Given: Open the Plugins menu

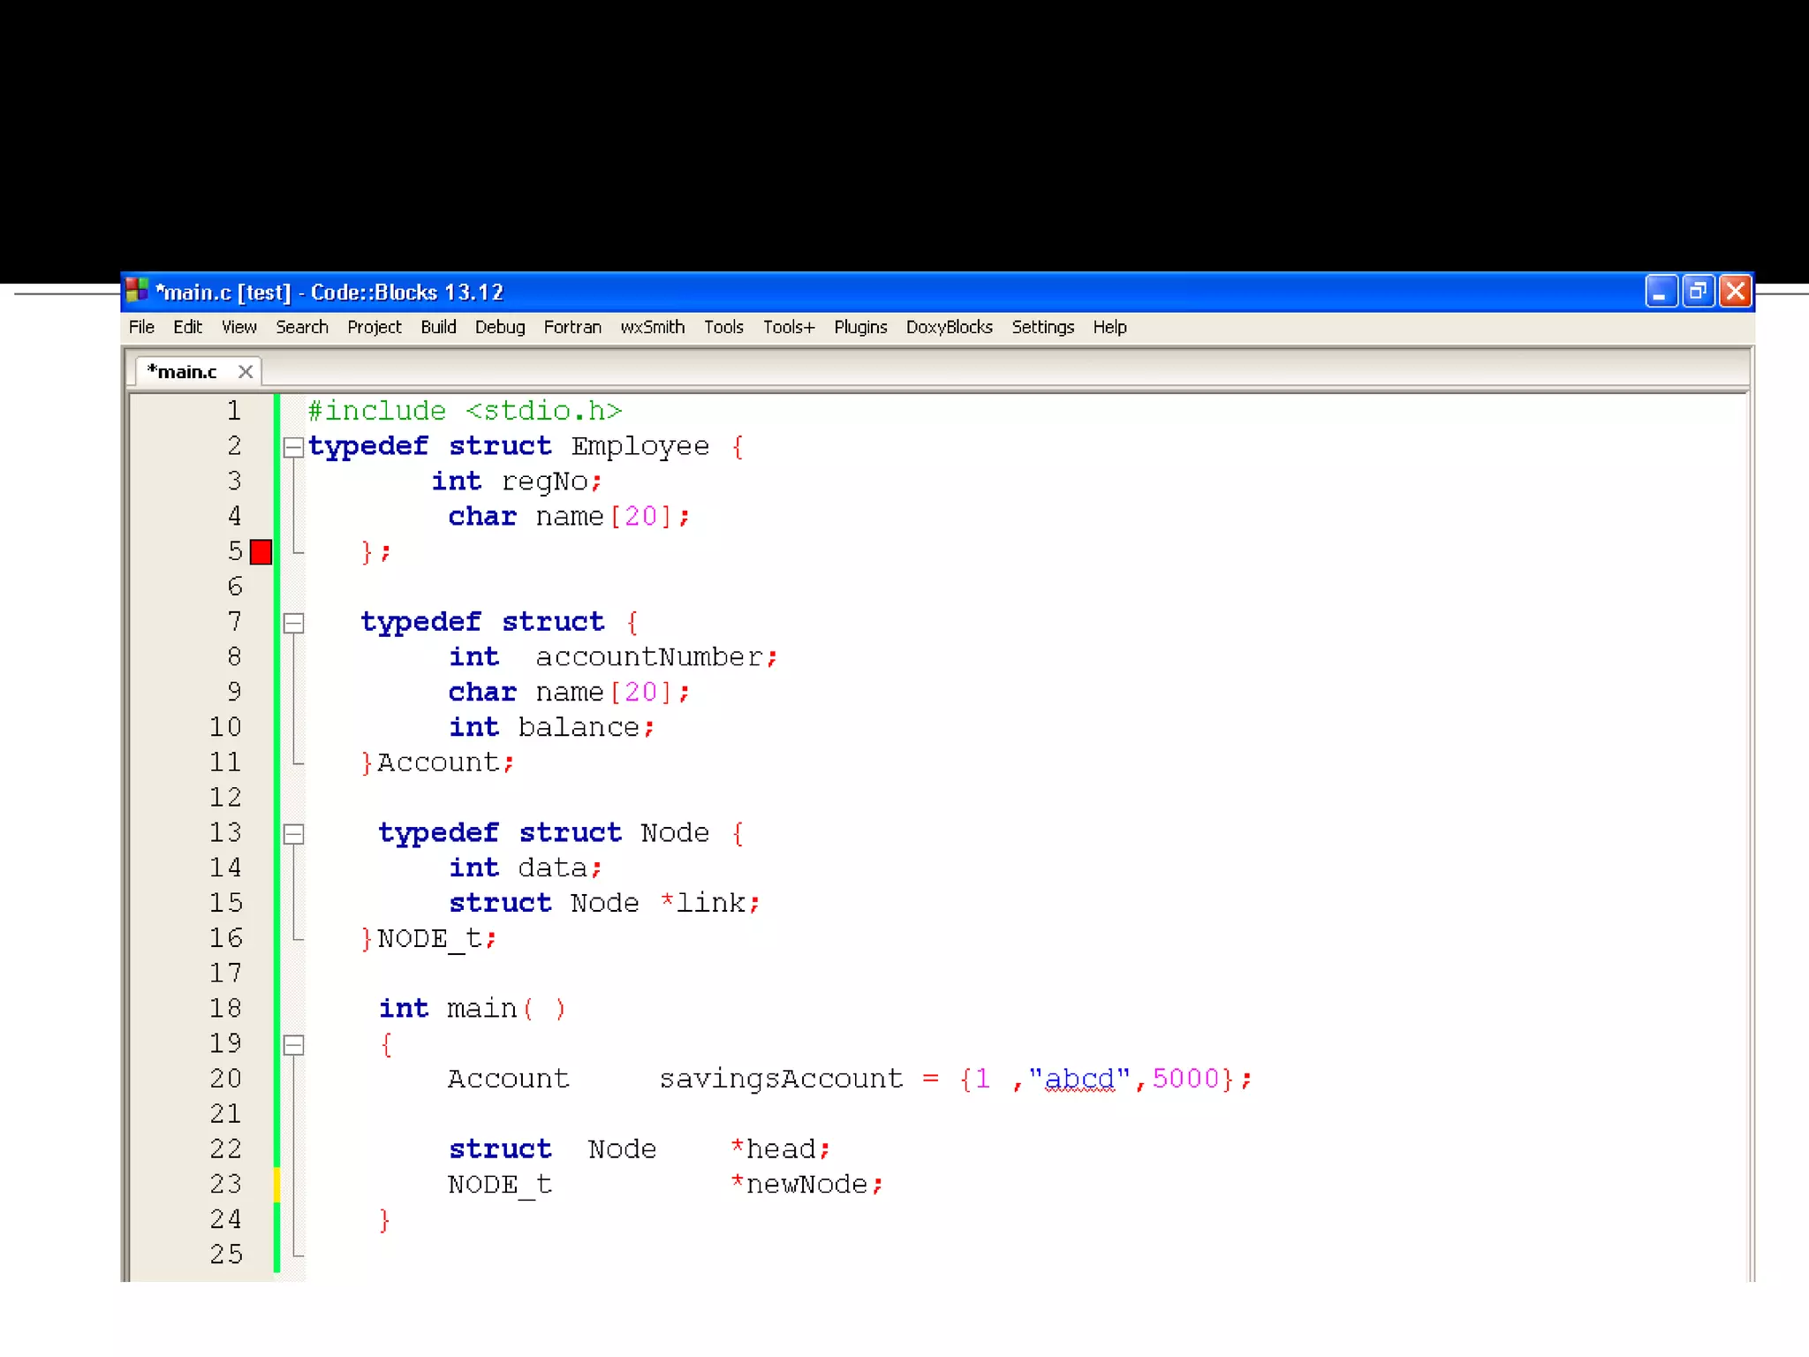Looking at the screenshot, I should 860,327.
